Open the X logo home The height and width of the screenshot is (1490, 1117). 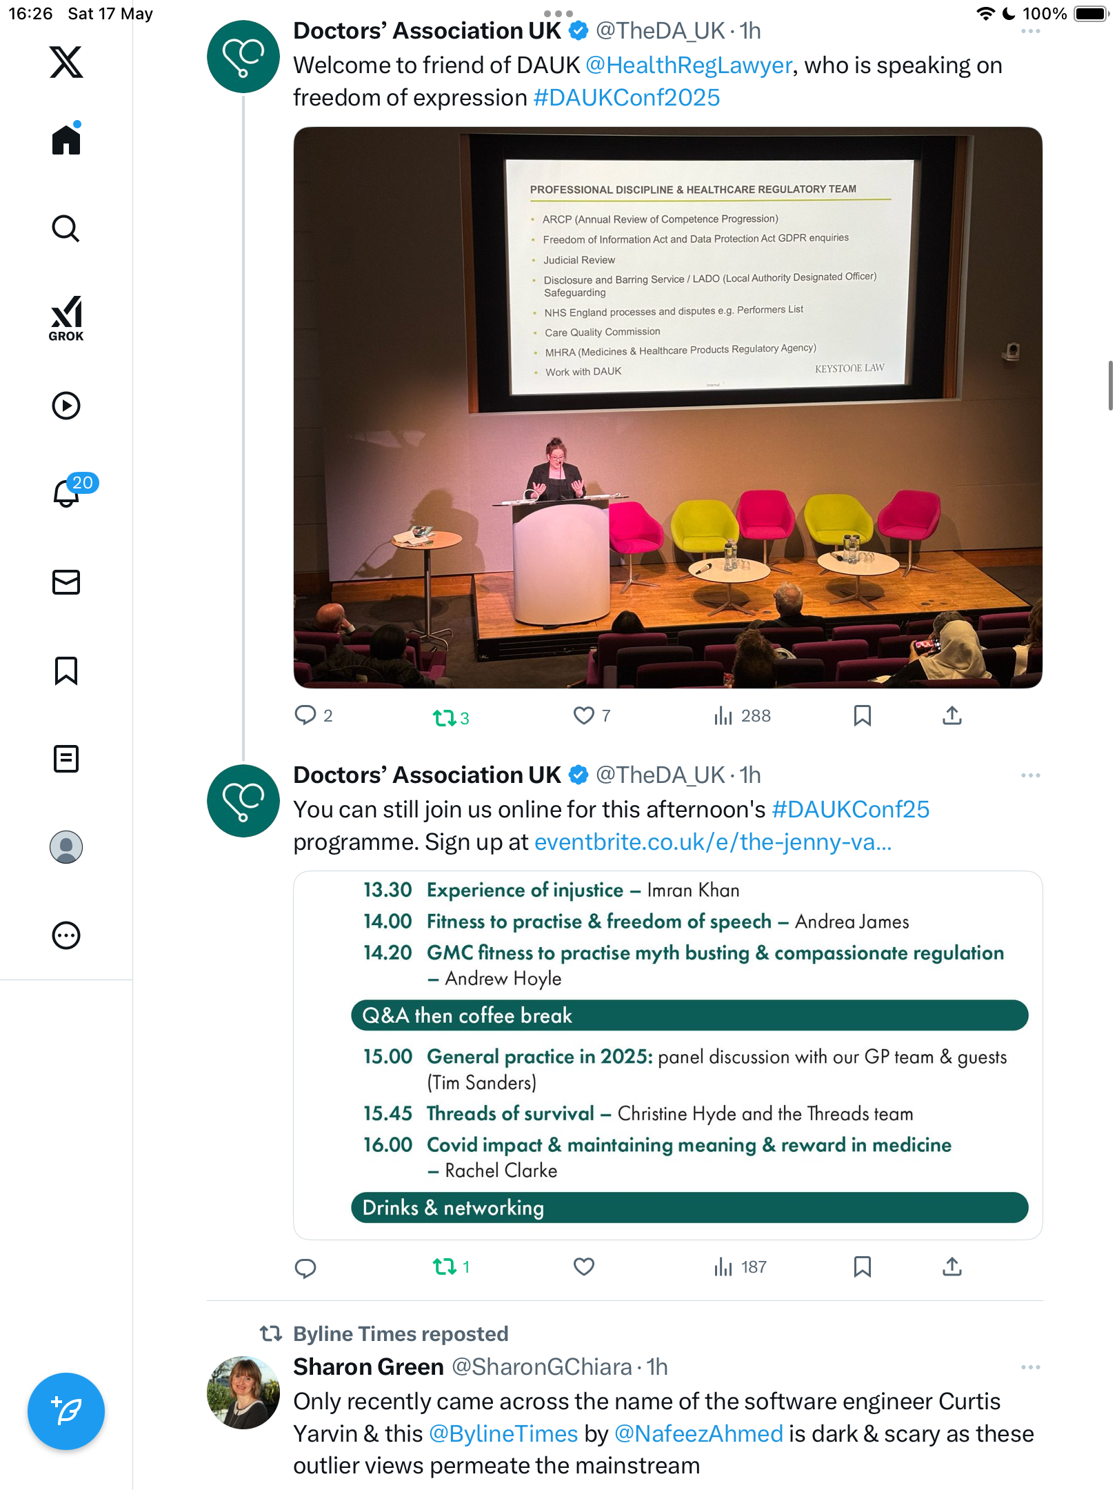(x=66, y=62)
